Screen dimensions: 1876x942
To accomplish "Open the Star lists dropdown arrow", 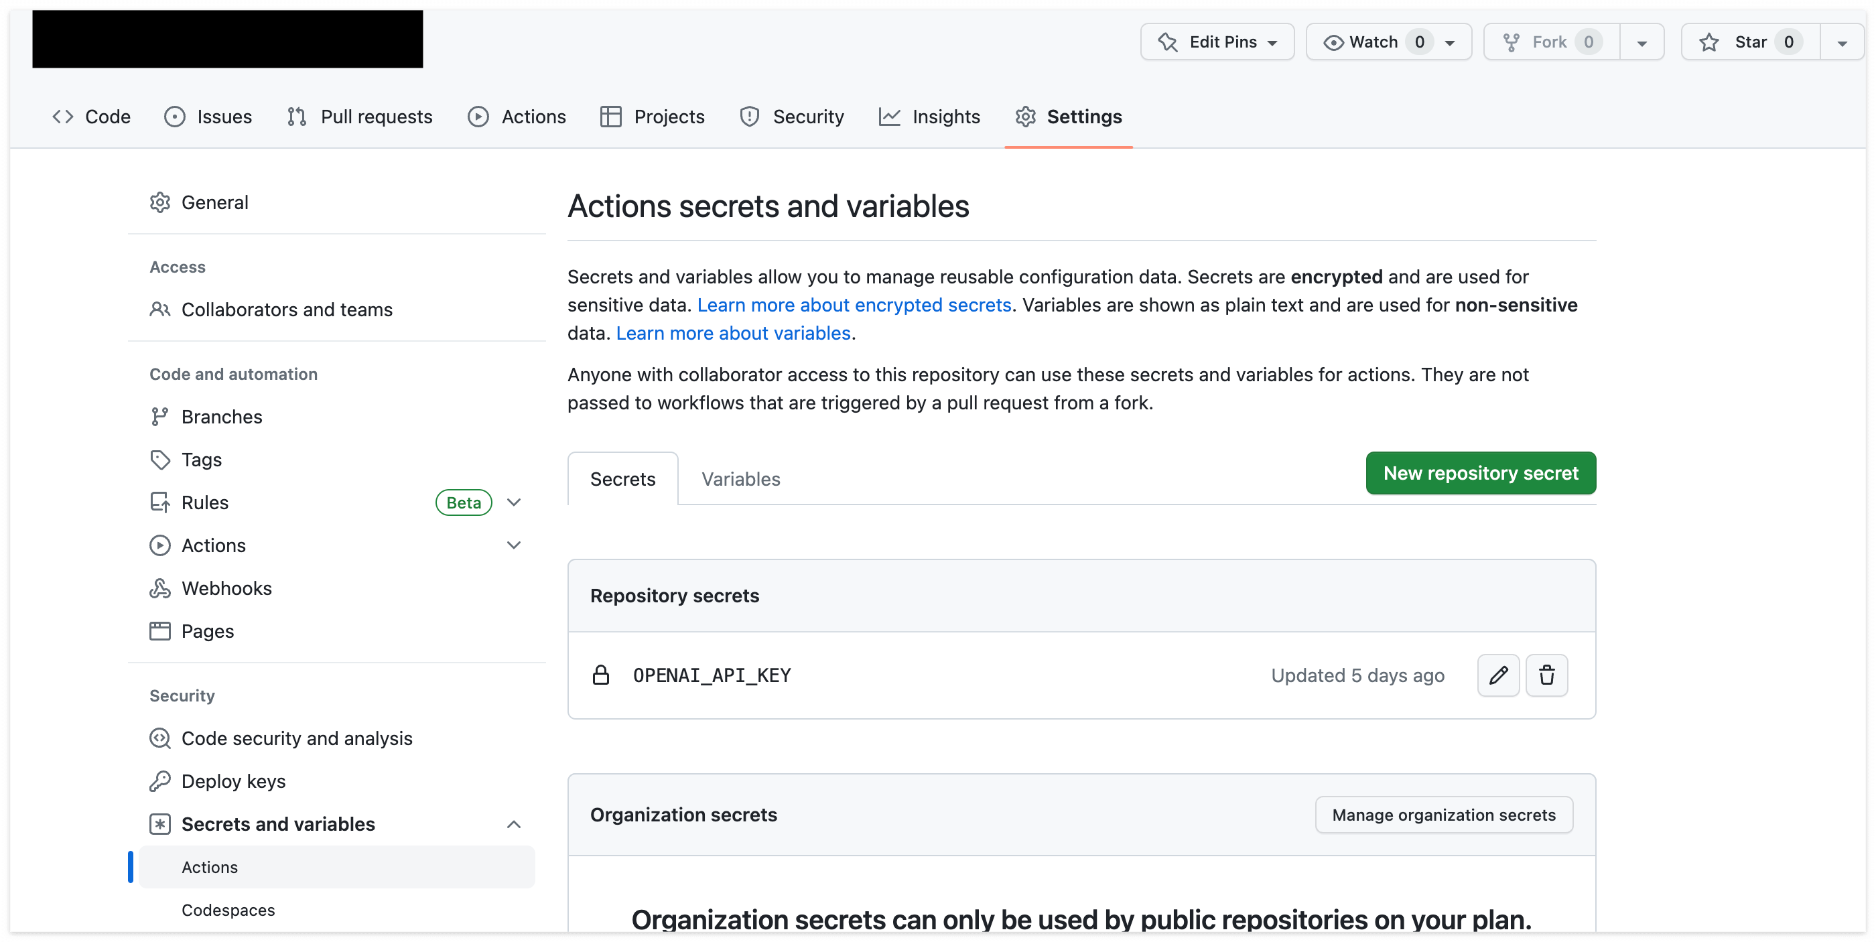I will [1841, 42].
